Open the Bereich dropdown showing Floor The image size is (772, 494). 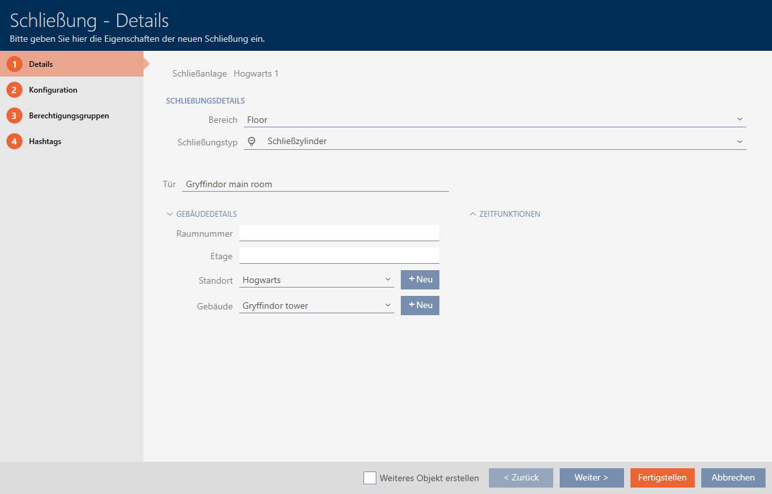[x=494, y=120]
